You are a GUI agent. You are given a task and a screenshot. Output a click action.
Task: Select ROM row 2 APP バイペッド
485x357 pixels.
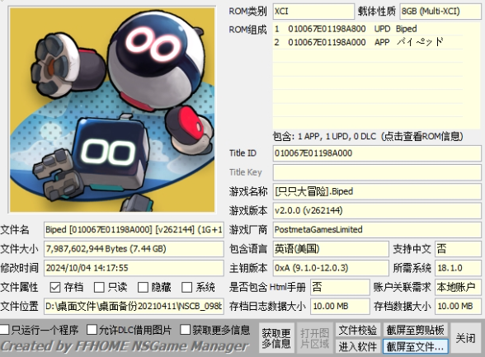(368, 42)
